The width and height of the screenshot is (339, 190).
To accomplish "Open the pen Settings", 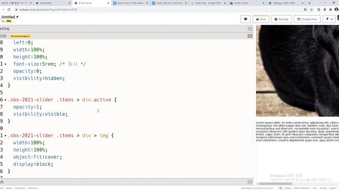I will coord(281,19).
